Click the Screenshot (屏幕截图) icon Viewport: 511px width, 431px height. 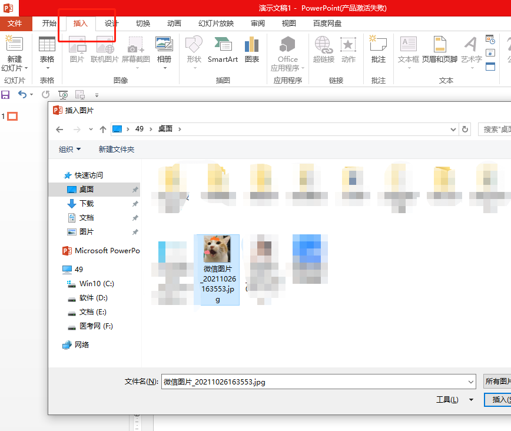tap(135, 45)
